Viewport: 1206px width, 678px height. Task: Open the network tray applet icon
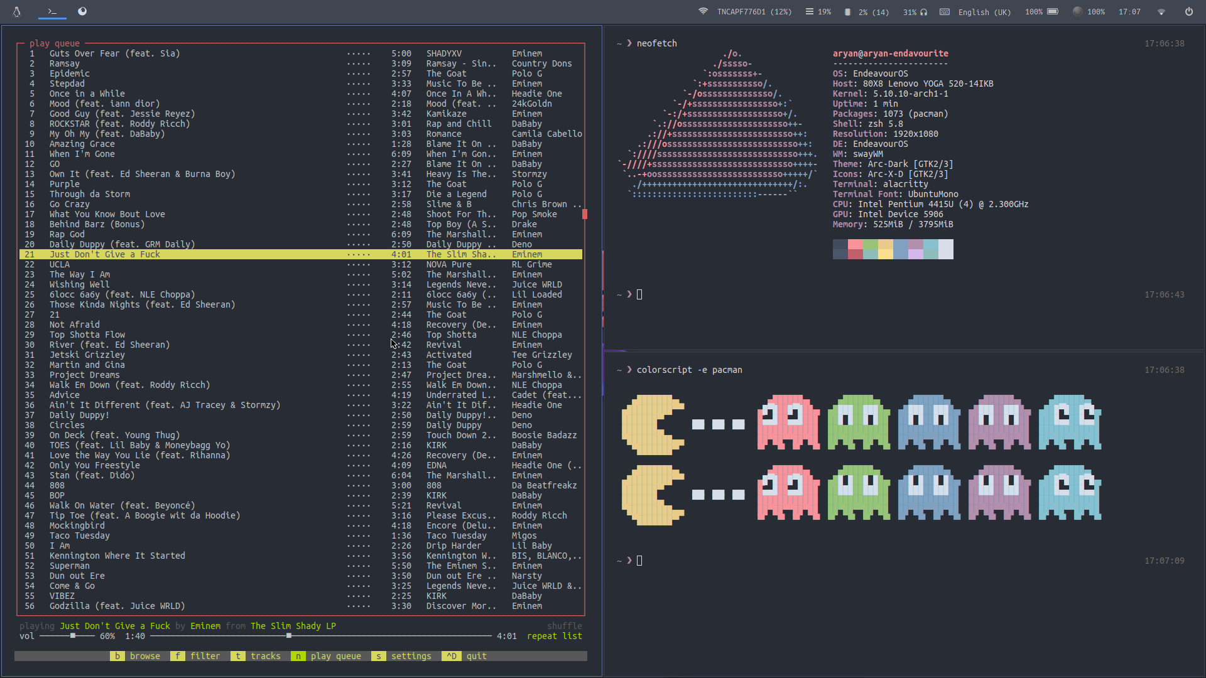point(1161,11)
